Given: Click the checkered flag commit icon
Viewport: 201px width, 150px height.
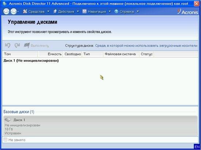Looking at the screenshot, I should click(27, 45).
